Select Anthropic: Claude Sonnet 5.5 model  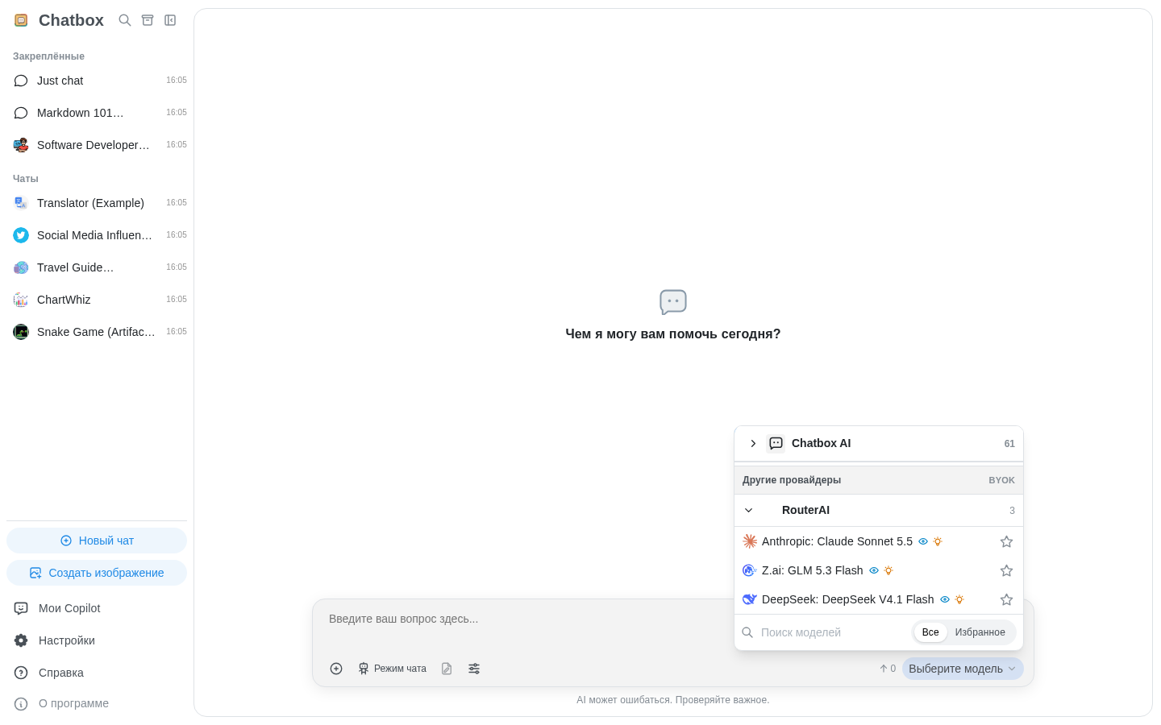[879, 541]
